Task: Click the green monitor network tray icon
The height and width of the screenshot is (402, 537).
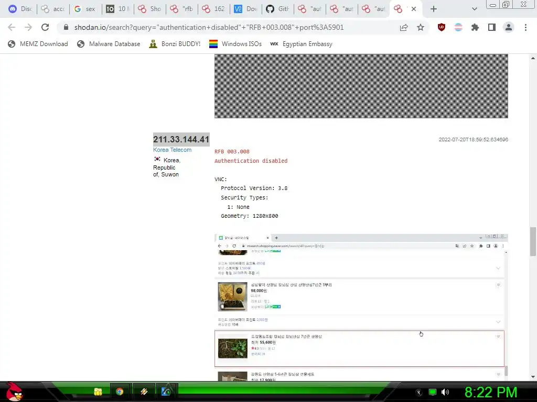Action: coord(433,393)
